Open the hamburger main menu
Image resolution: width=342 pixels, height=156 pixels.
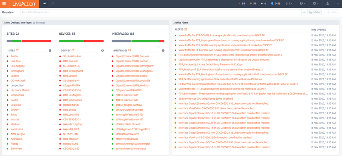point(4,4)
